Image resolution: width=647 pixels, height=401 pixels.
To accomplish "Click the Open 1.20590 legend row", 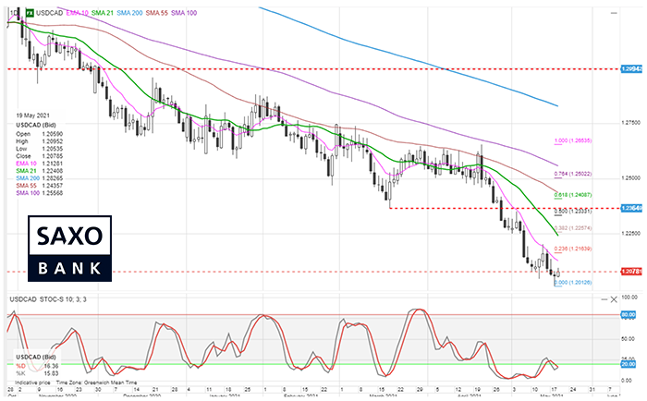I will click(x=39, y=134).
